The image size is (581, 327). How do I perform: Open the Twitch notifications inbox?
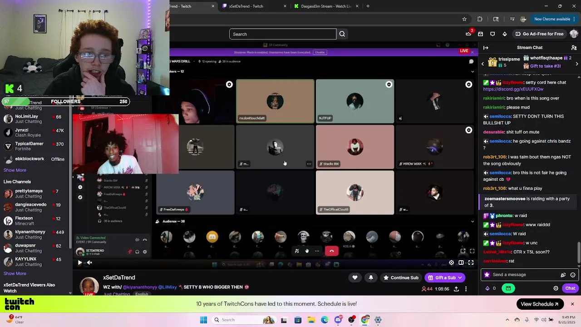(x=481, y=34)
